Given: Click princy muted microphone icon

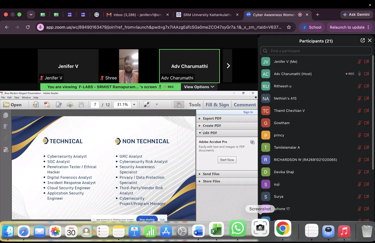Looking at the screenshot, I should pos(359,135).
